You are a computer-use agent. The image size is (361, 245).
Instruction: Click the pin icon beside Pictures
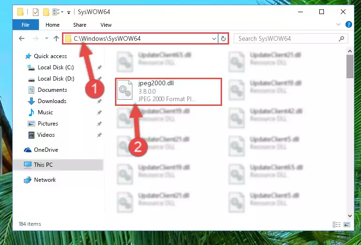[x=100, y=124]
